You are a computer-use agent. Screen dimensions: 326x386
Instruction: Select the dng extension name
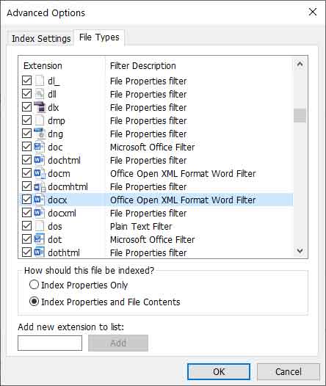(55, 134)
